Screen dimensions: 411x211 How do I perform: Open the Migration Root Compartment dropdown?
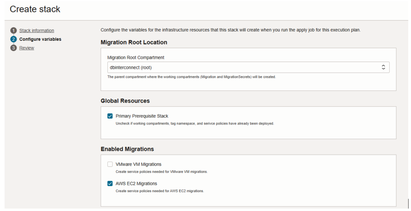(x=245, y=67)
